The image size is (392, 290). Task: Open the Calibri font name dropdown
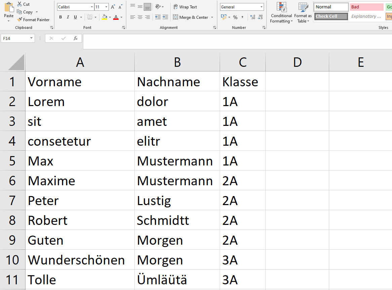click(92, 7)
